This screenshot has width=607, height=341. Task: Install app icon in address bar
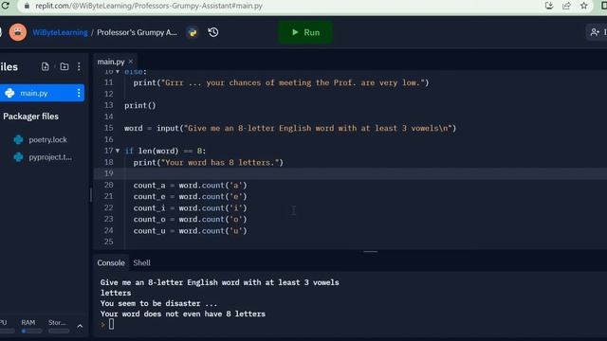click(x=548, y=6)
